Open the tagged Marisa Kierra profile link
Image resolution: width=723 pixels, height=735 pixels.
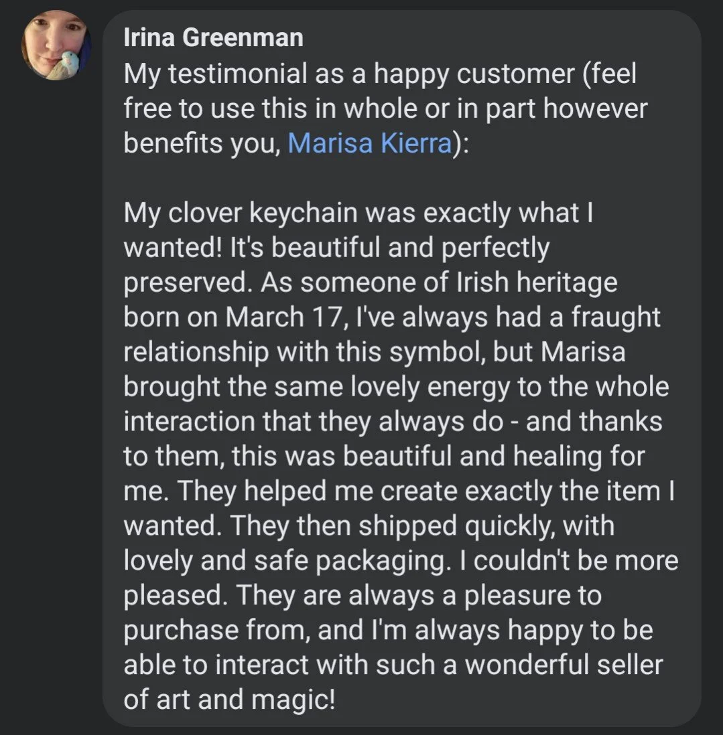370,143
